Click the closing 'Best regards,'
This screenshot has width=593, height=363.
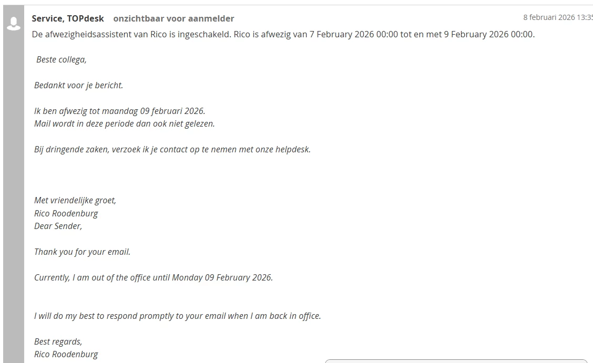point(58,341)
